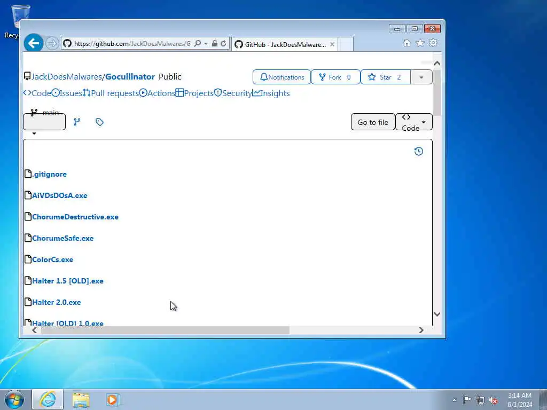Click file icon beside AiVDsDOsA.exe
The height and width of the screenshot is (410, 547).
point(28,195)
